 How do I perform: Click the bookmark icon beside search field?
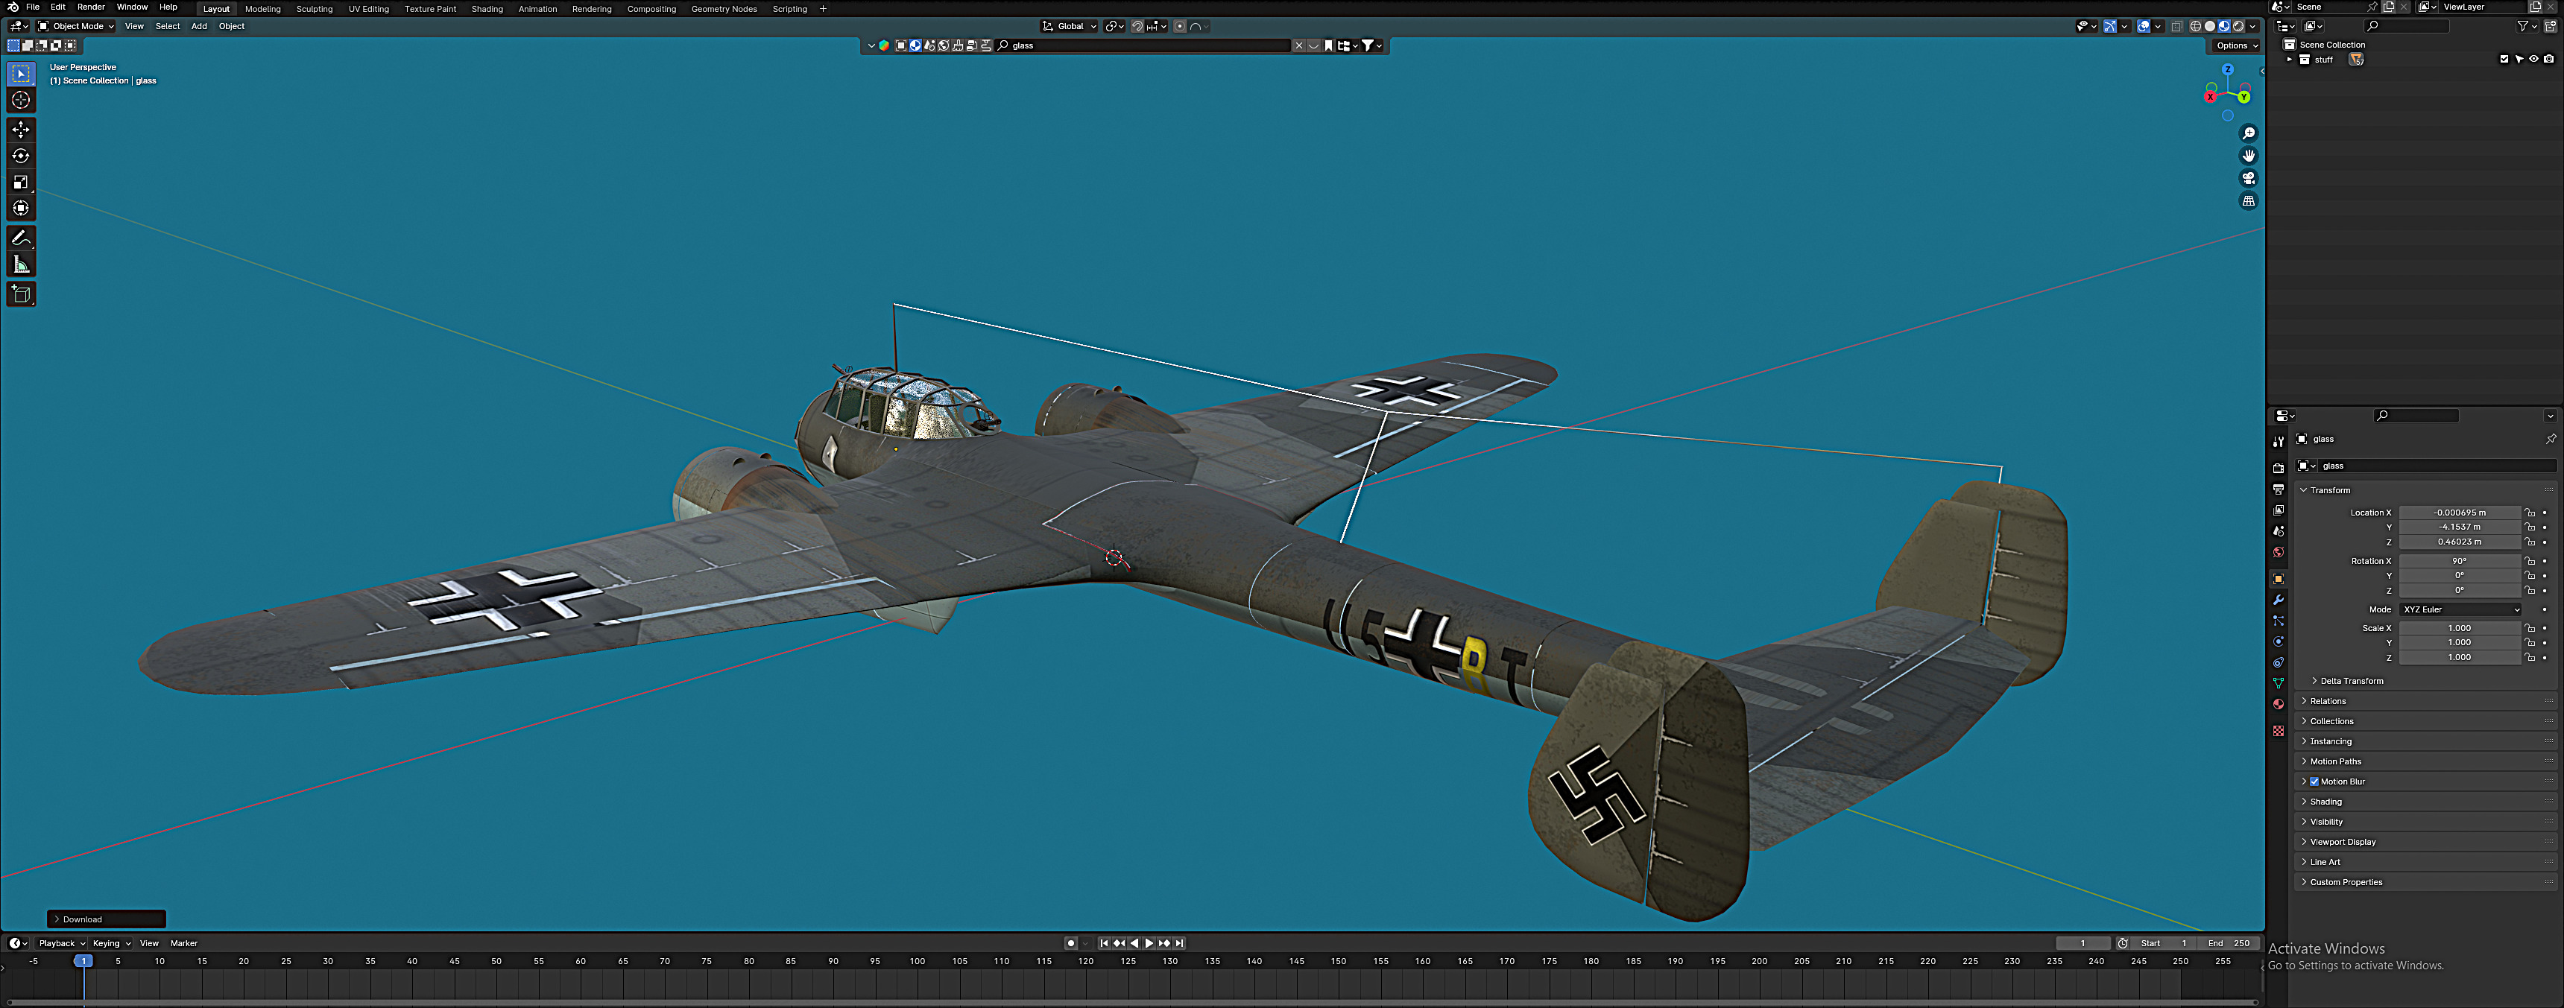[x=1329, y=45]
